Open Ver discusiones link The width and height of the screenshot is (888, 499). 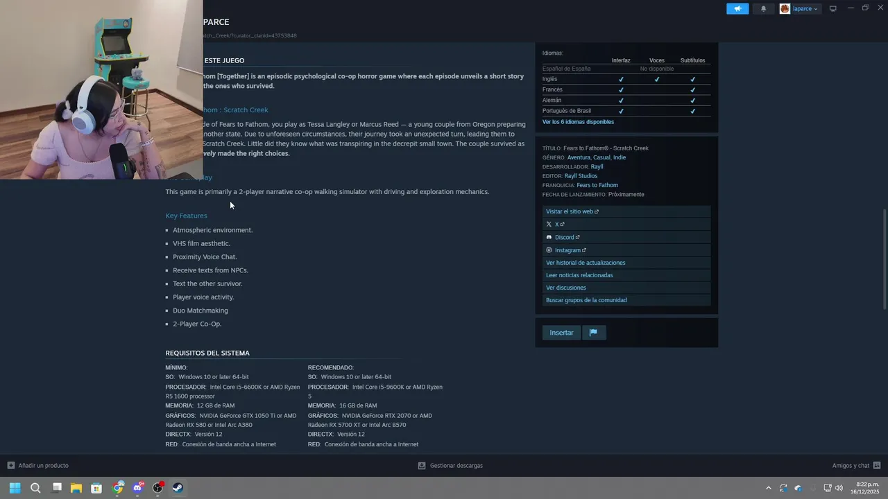click(x=566, y=288)
